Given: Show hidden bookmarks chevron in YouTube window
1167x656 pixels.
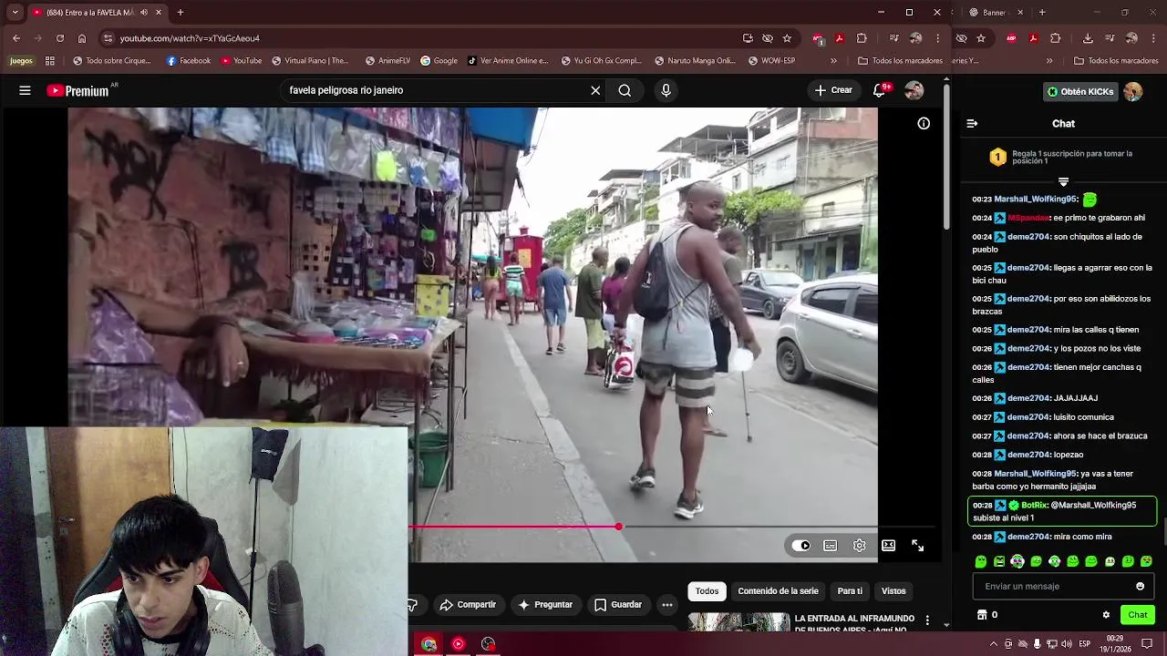Looking at the screenshot, I should tap(833, 61).
